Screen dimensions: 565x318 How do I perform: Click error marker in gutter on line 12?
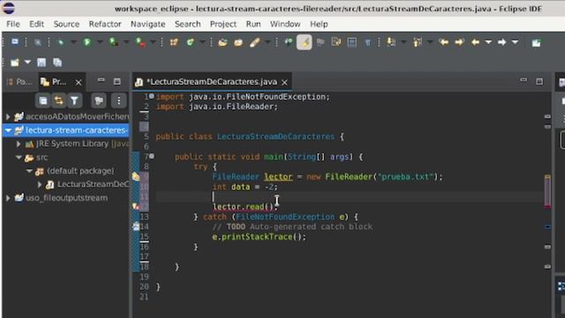click(136, 207)
